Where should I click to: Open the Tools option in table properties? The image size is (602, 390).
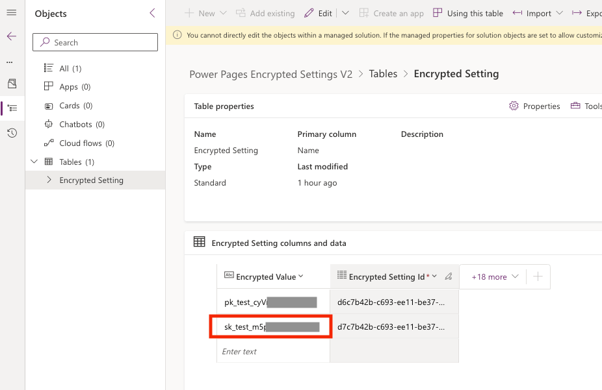[586, 106]
